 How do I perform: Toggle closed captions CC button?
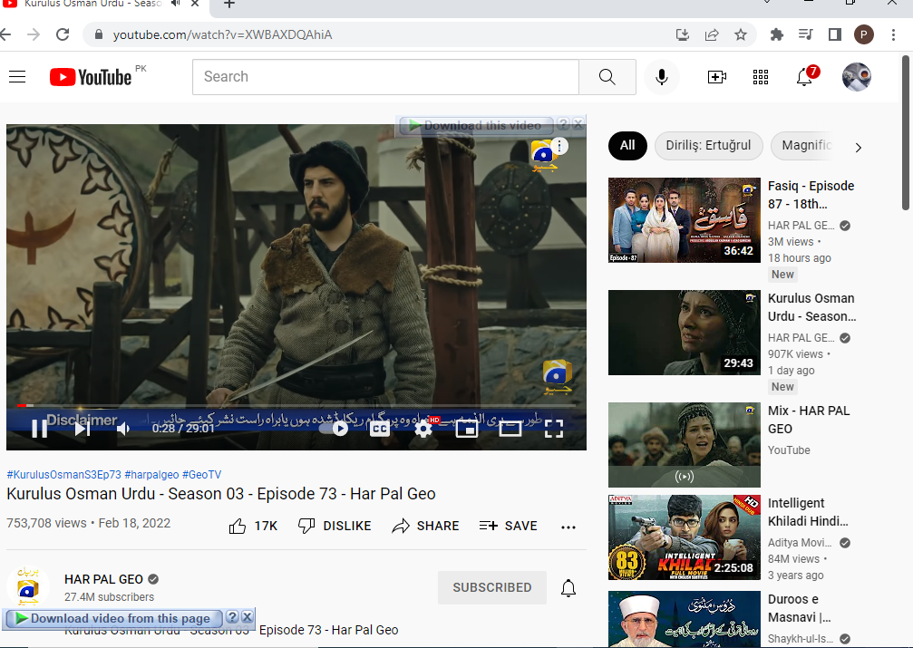tap(380, 429)
